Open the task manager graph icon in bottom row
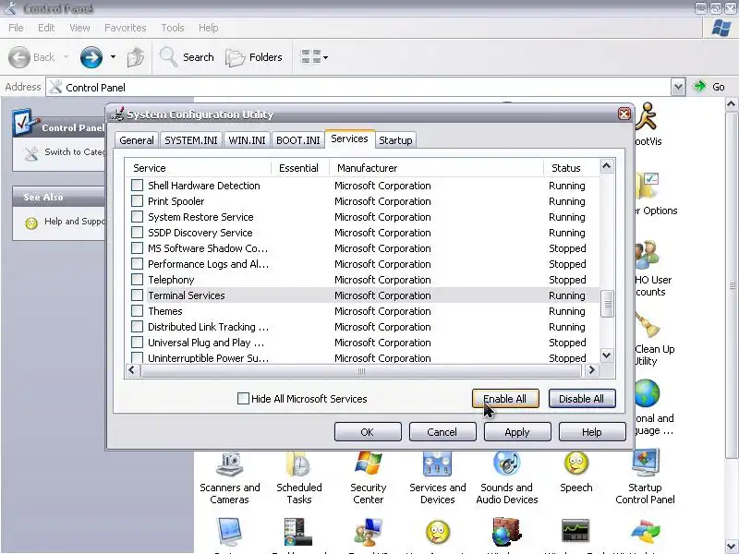This screenshot has height=554, width=739. (575, 531)
